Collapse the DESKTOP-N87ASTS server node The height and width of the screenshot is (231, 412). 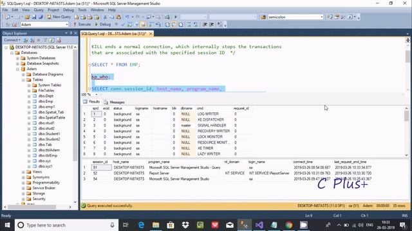(6, 47)
